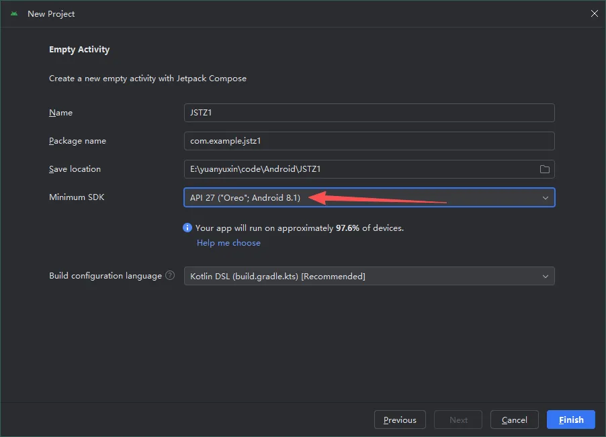
Task: Expand the Minimum SDK dropdown arrow
Action: tap(546, 197)
